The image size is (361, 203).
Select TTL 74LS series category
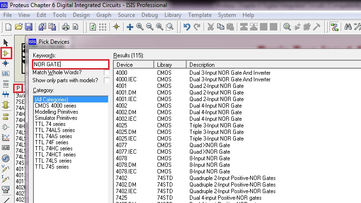[x=53, y=161]
